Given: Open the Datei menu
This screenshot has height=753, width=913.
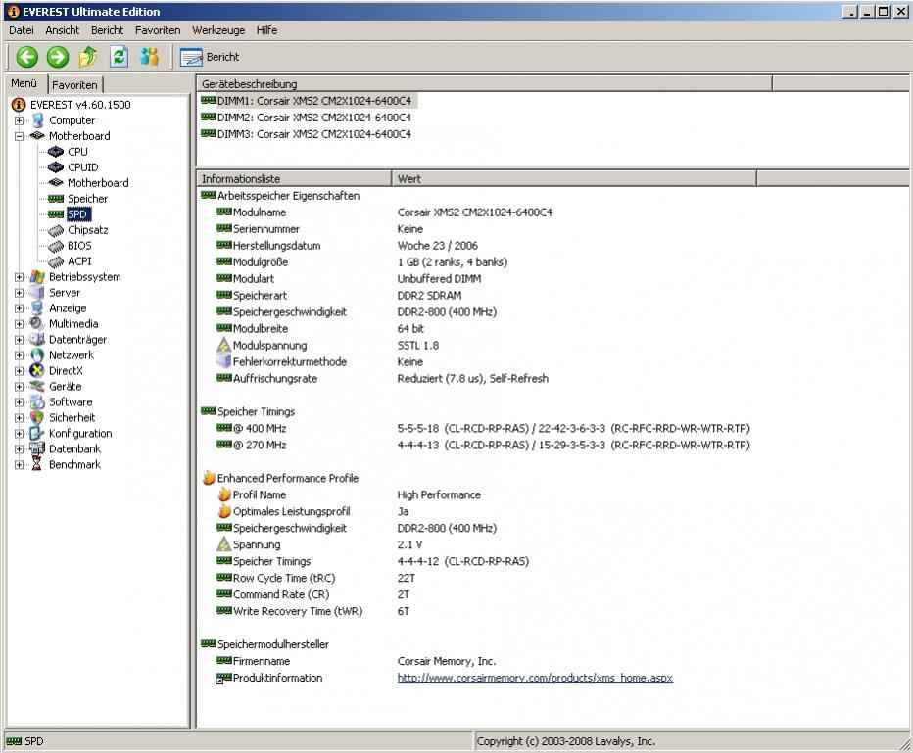Looking at the screenshot, I should [x=22, y=30].
